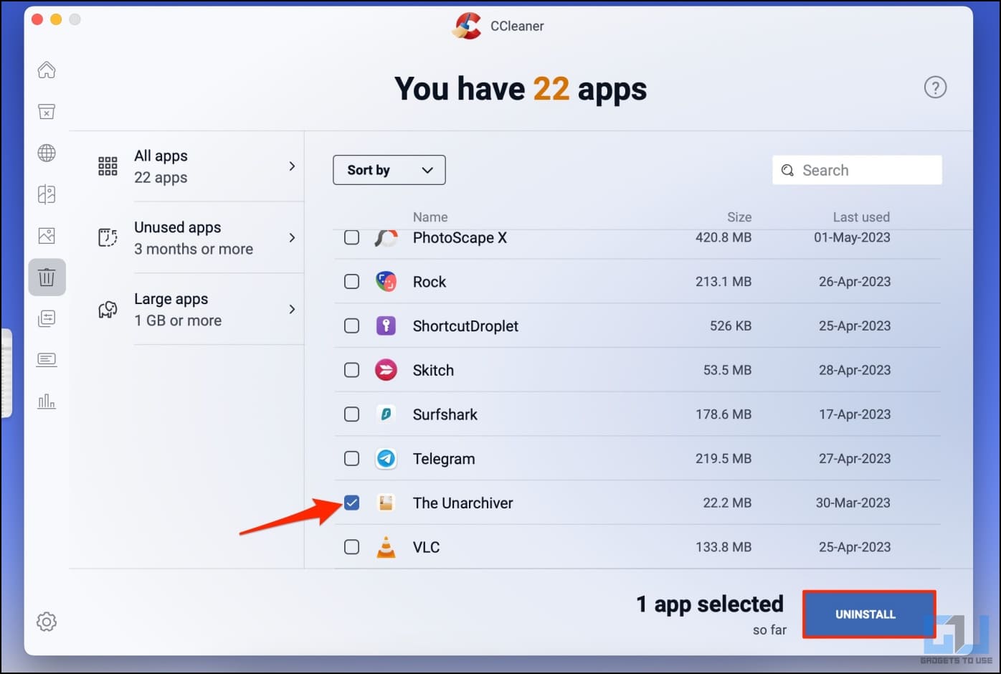
Task: Click the Name column header
Action: (430, 217)
